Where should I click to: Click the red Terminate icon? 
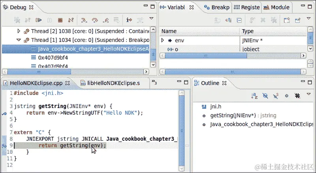(x=60, y=20)
